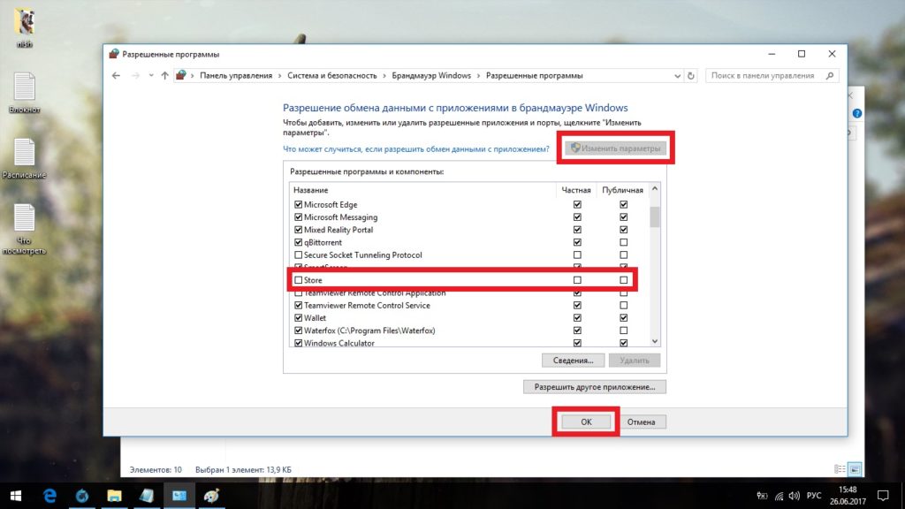
Task: Refresh the address bar location
Action: [691, 76]
